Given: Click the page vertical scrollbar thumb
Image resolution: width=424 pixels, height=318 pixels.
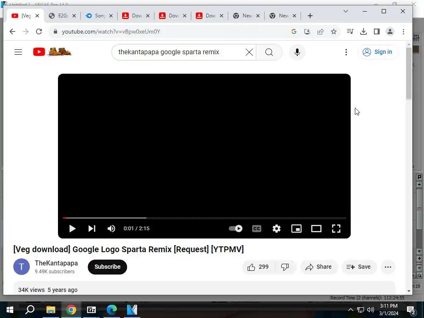Looking at the screenshot, I should click(409, 74).
